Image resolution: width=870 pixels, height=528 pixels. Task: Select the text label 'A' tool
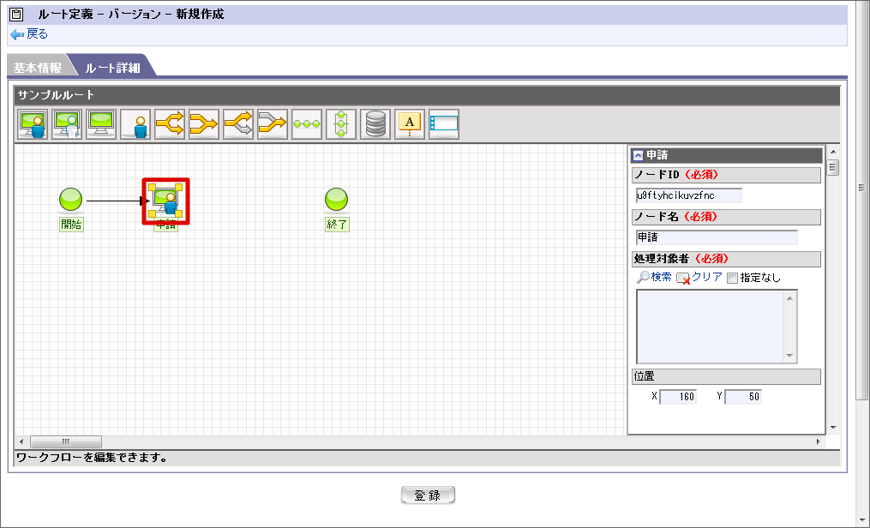coord(410,123)
